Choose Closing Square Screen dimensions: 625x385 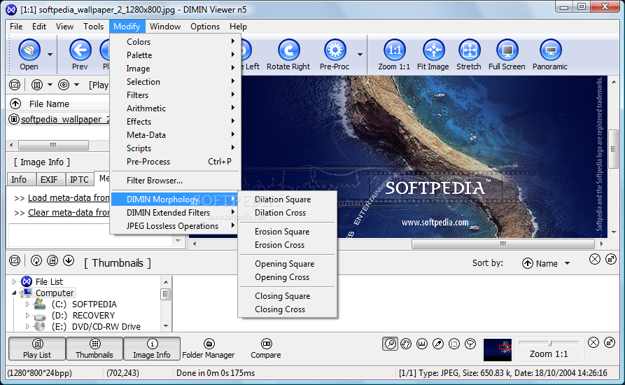(288, 295)
